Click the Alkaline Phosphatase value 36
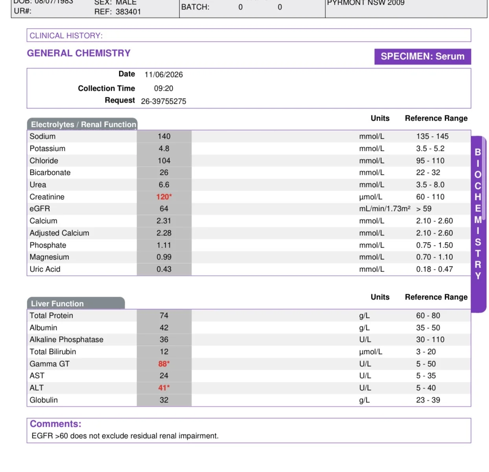 164,340
